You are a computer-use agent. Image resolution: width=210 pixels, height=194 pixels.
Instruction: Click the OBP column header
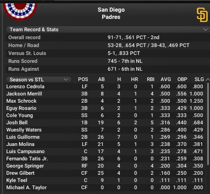(182, 80)
